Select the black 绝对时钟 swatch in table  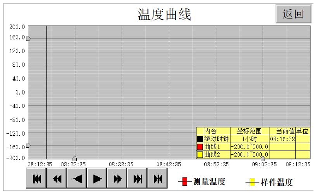coord(200,138)
